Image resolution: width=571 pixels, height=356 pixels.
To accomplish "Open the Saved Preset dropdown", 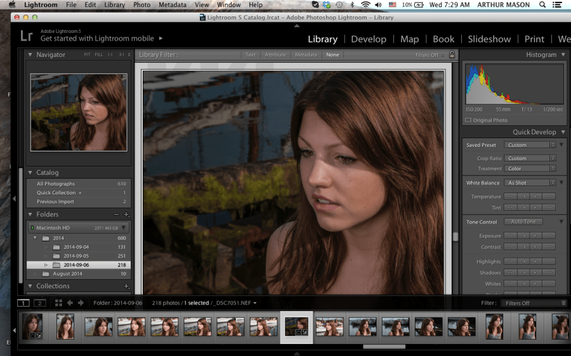I will click(530, 145).
